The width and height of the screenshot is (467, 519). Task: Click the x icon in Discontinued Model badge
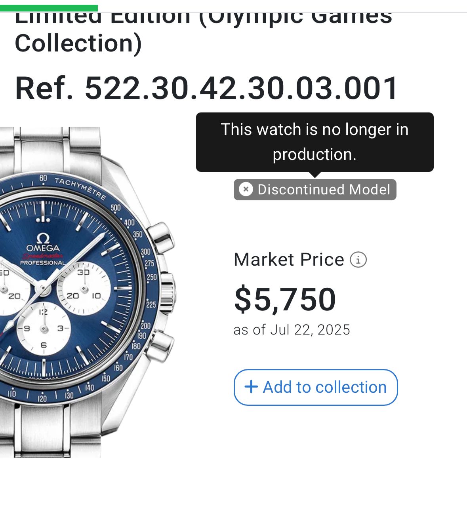coord(246,189)
